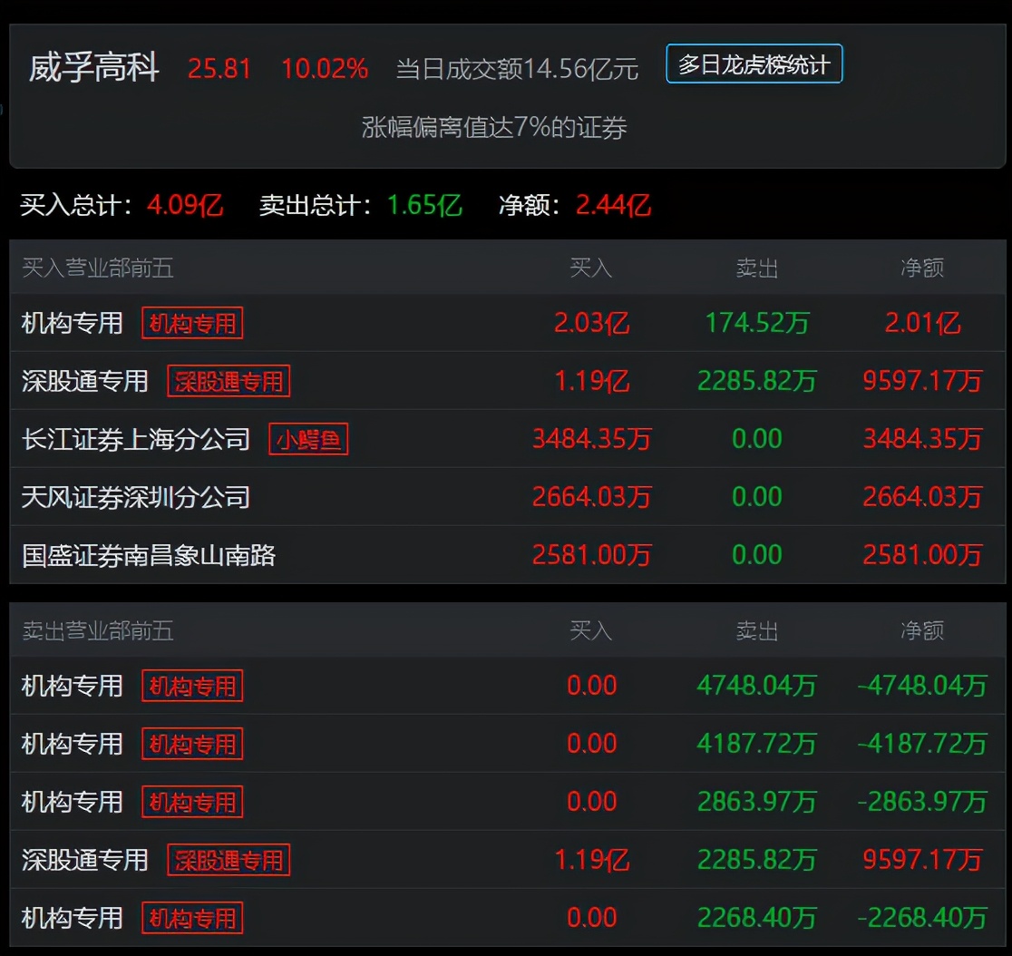The height and width of the screenshot is (956, 1012).
Task: Click the 买入总计 value 4.09亿
Action: tap(185, 205)
